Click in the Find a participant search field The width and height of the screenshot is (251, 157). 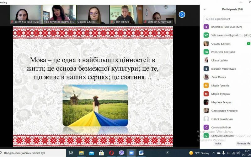[x=227, y=19]
